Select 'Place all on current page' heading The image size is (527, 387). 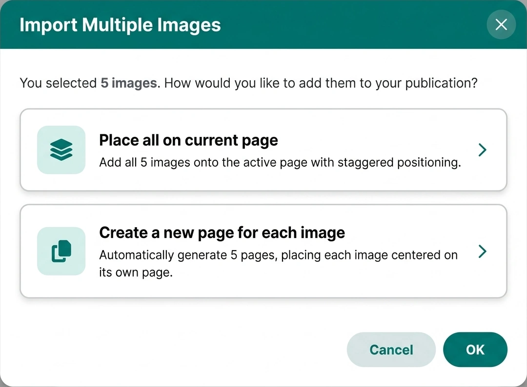click(188, 140)
